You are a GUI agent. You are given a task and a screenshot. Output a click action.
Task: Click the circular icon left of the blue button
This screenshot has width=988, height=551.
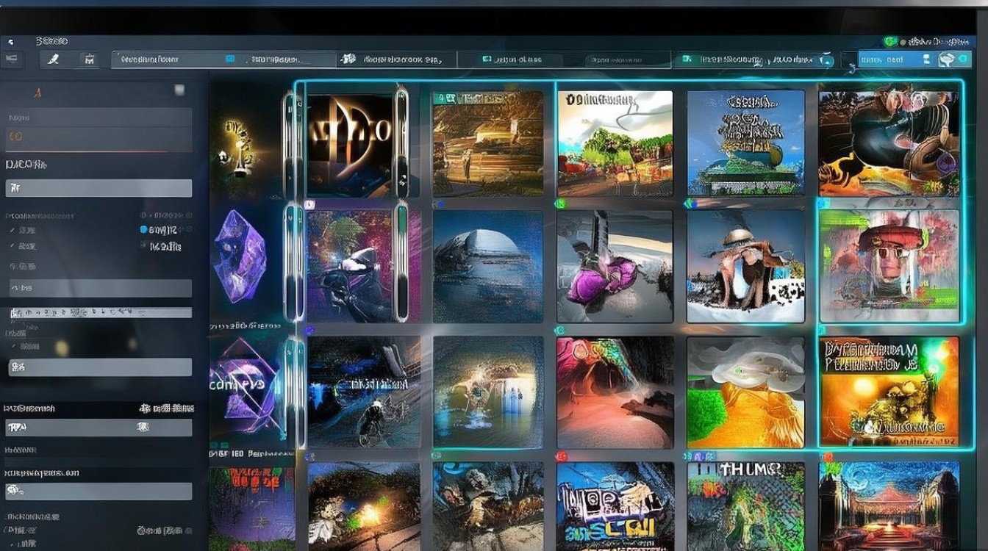826,60
